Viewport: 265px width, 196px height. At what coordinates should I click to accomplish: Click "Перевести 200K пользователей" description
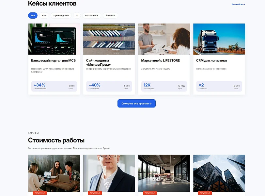(x=53, y=70)
